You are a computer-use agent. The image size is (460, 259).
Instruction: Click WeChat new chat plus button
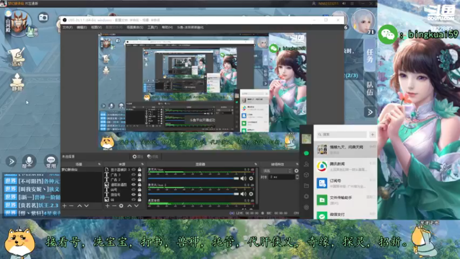(x=373, y=135)
